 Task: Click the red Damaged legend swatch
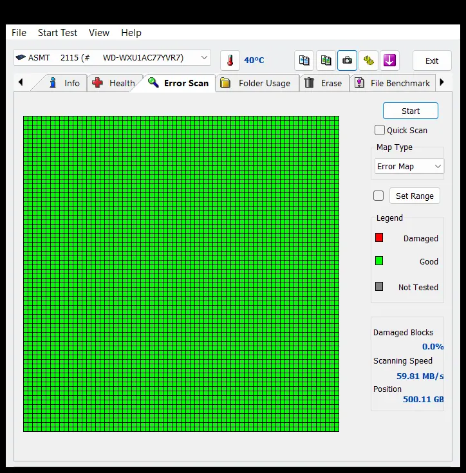tap(379, 237)
